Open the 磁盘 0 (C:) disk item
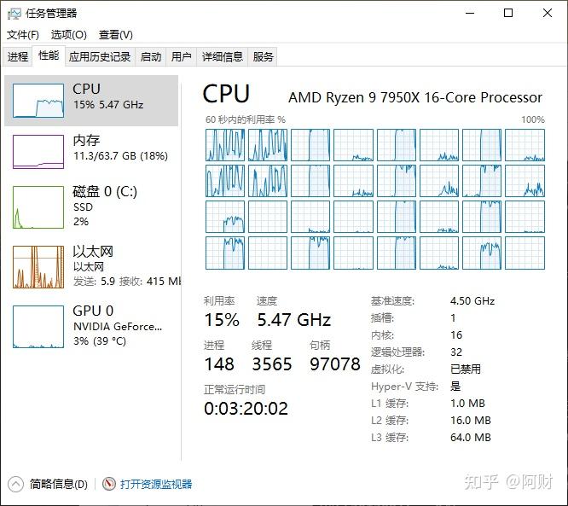This screenshot has width=568, height=506. coord(91,206)
